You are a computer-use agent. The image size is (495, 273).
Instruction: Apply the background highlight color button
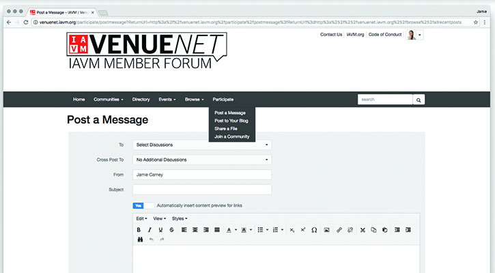click(244, 230)
